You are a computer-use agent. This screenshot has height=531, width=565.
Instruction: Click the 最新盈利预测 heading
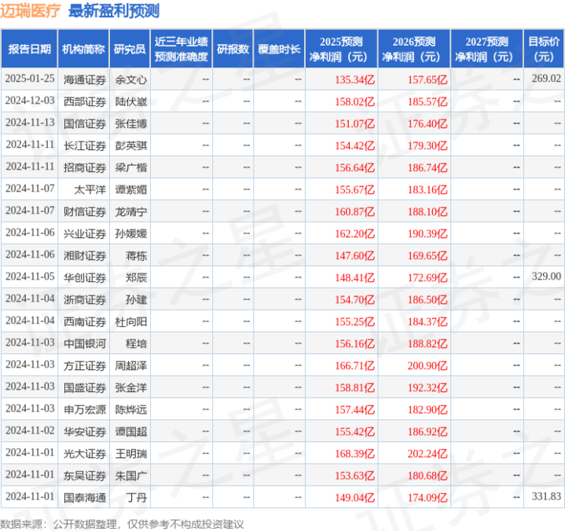pyautogui.click(x=114, y=11)
